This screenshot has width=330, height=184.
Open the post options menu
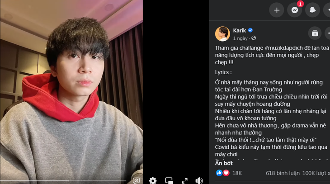click(328, 33)
